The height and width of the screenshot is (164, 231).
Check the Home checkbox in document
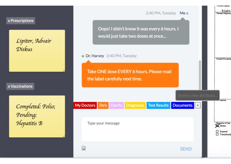(x=217, y=126)
